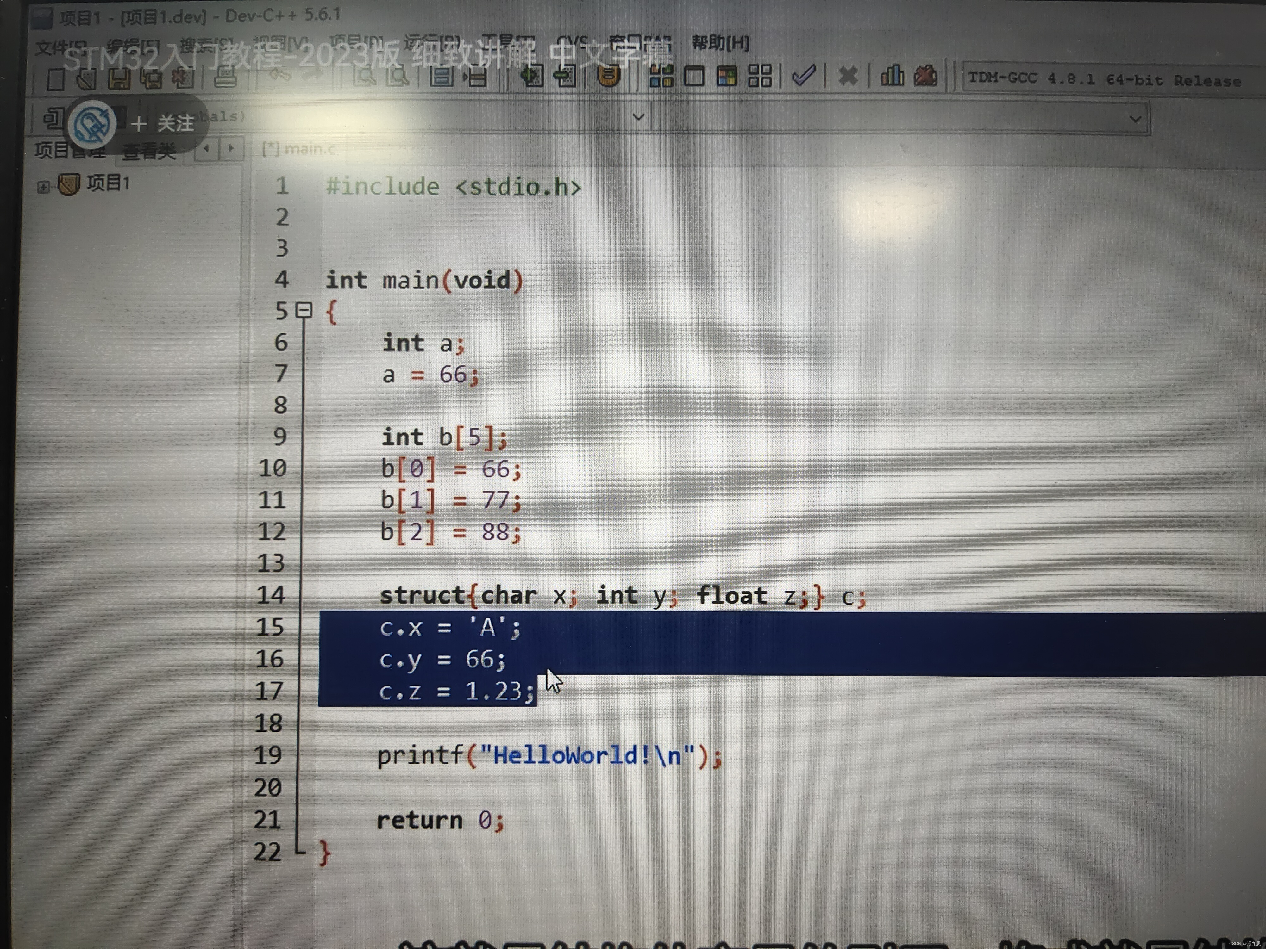Click the Save file floppy icon
Image resolution: width=1266 pixels, height=949 pixels.
click(x=119, y=78)
